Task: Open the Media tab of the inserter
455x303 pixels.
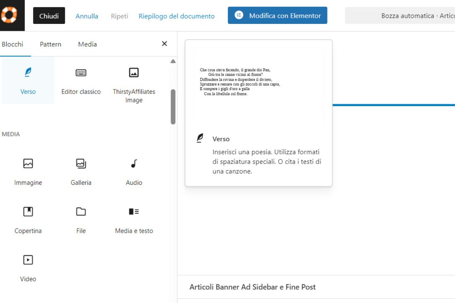Action: click(x=87, y=44)
